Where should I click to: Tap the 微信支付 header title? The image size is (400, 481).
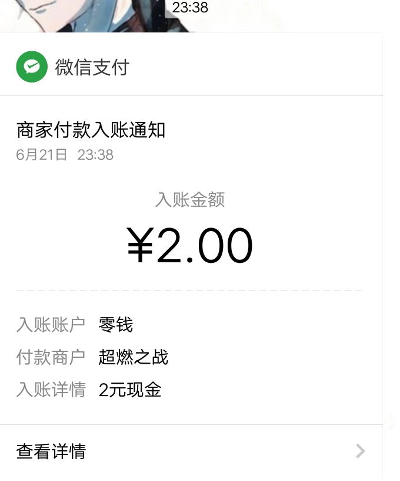(x=92, y=67)
